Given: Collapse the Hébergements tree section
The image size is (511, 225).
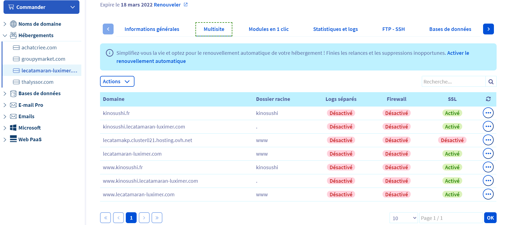Looking at the screenshot, I should click(5, 36).
